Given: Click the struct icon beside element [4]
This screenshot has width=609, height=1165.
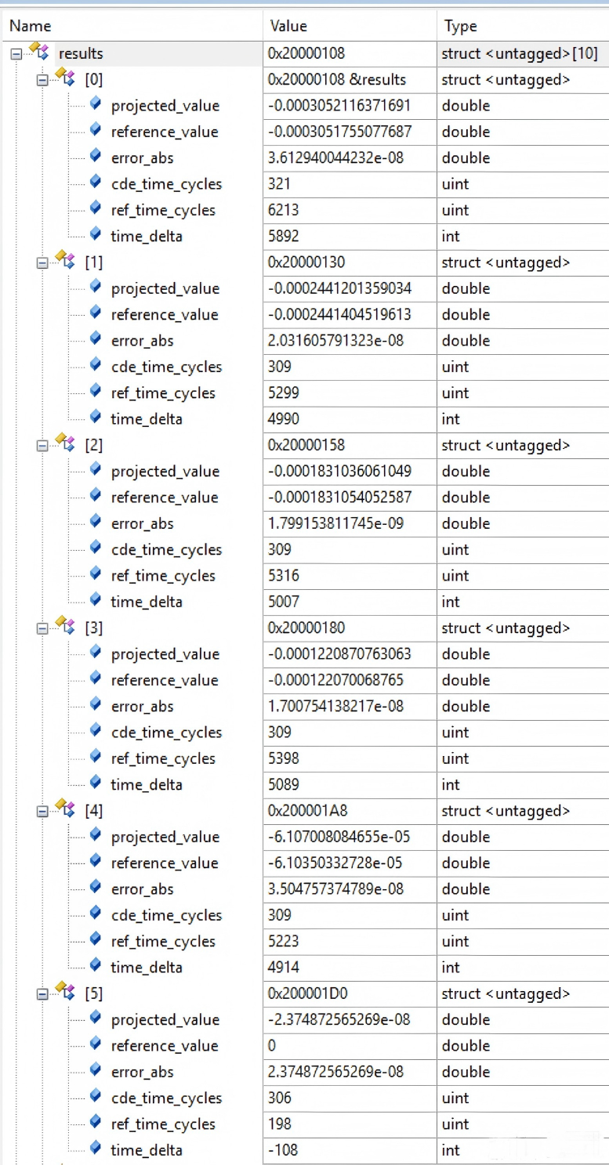Looking at the screenshot, I should coord(64,810).
